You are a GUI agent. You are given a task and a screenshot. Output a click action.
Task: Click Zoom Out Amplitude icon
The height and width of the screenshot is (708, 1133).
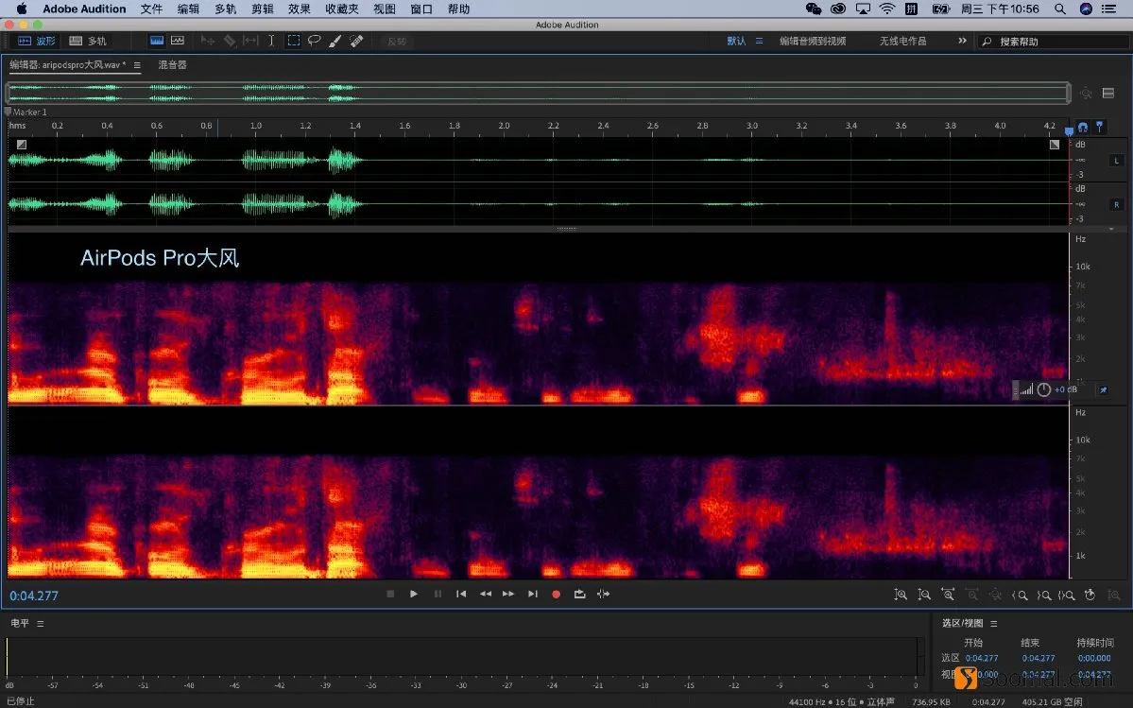tap(924, 595)
